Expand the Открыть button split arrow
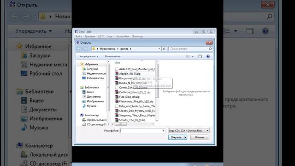This screenshot has height=166, width=295. click(x=185, y=137)
